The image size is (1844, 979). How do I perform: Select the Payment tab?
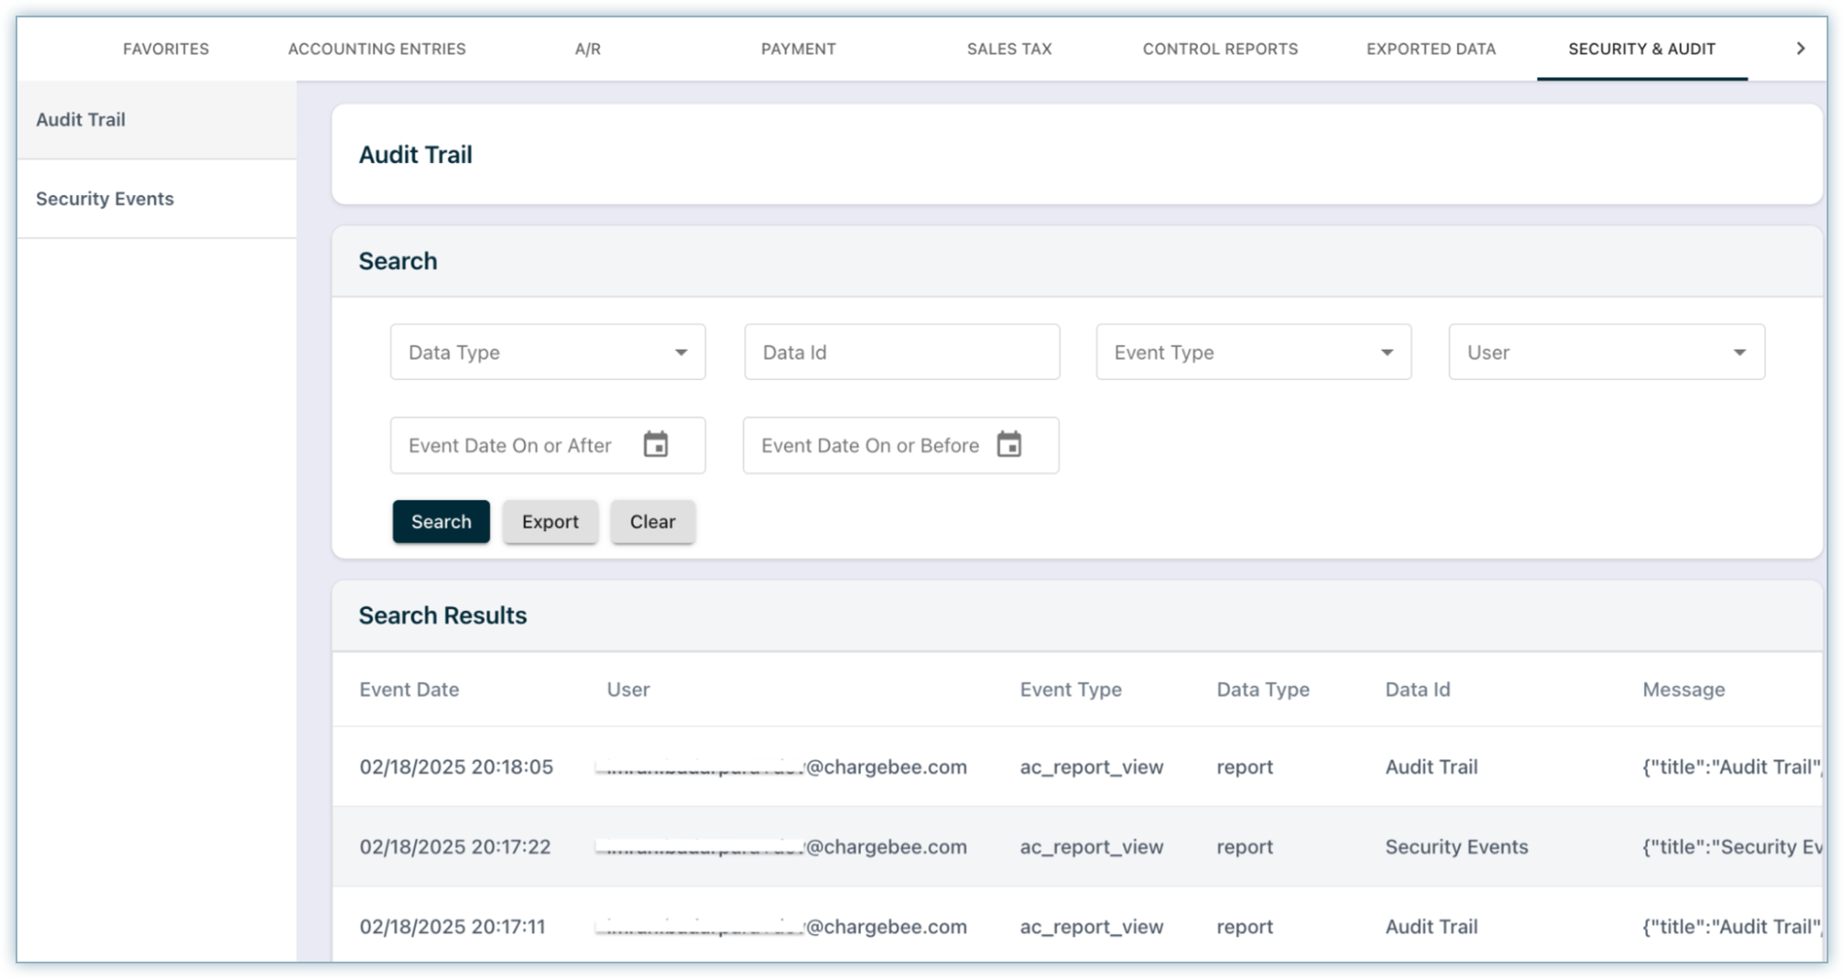point(798,49)
